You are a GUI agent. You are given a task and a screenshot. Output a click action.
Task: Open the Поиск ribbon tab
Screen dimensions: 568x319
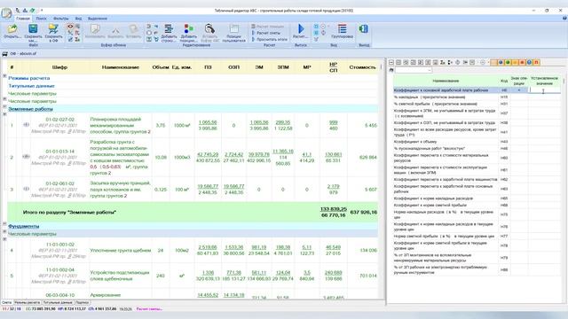coord(41,18)
